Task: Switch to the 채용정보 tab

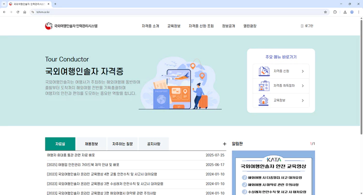Action: pyautogui.click(x=91, y=144)
